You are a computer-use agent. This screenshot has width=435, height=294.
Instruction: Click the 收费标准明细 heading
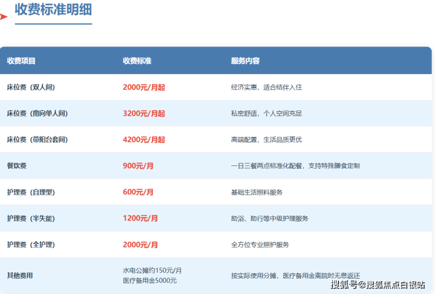click(x=53, y=10)
